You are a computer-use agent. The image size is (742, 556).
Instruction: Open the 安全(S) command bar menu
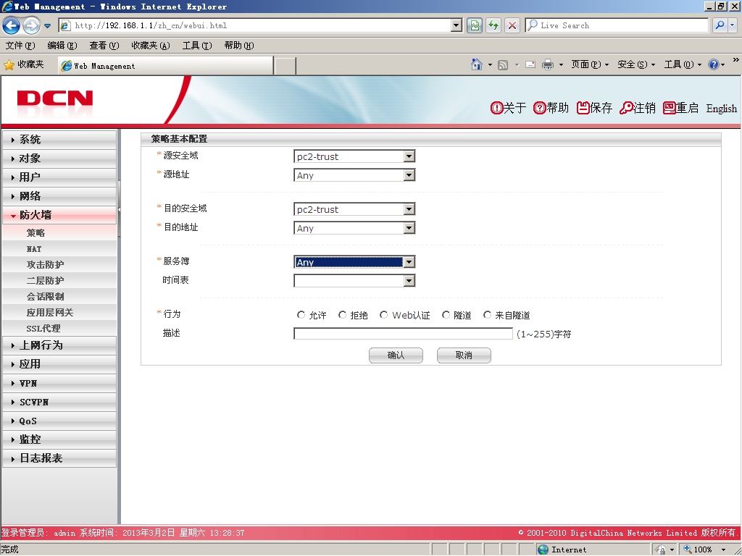pos(636,64)
